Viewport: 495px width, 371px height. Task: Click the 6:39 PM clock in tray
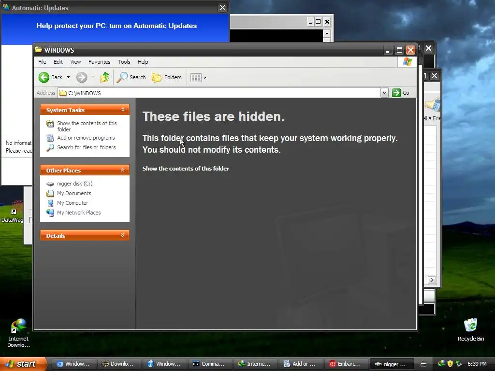477,364
